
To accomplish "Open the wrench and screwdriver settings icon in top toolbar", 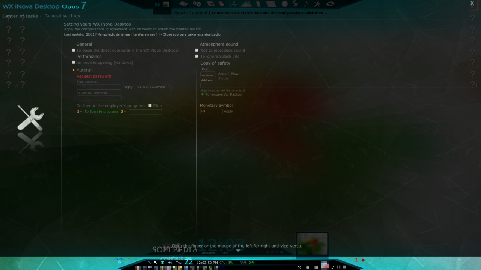I will coord(317,4).
